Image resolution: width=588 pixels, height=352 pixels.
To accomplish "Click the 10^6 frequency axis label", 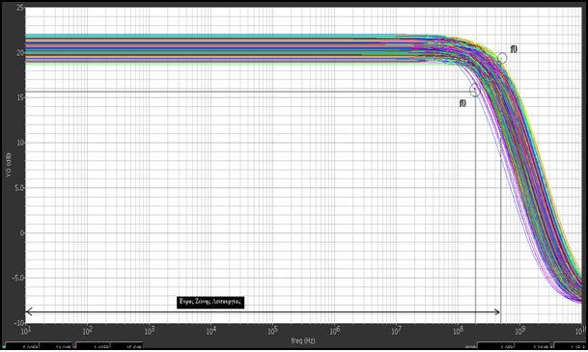I will point(334,331).
